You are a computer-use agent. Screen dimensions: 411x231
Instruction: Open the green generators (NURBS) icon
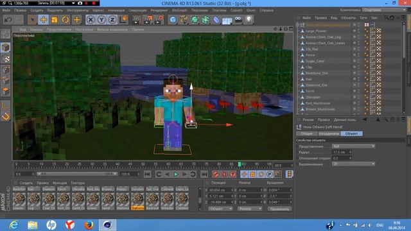click(195, 20)
